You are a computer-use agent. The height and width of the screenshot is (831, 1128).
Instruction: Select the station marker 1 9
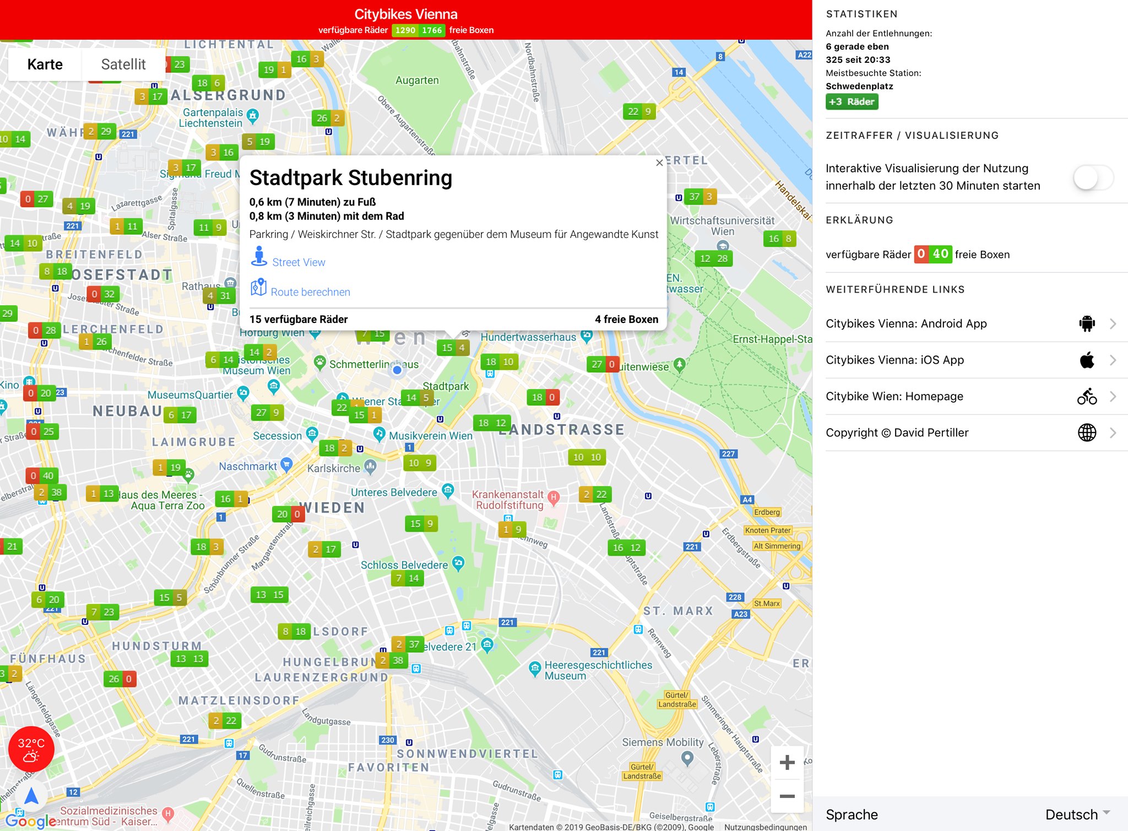[512, 530]
